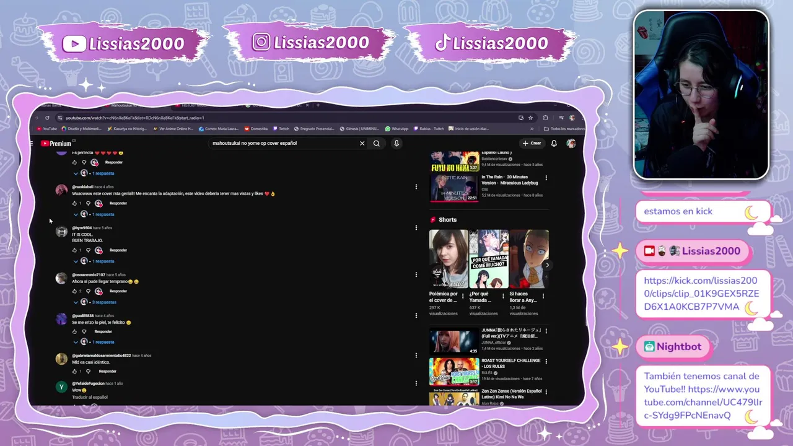Open the YouTube bookmark in the bookmarks bar
This screenshot has height=446, width=793.
[x=46, y=129]
